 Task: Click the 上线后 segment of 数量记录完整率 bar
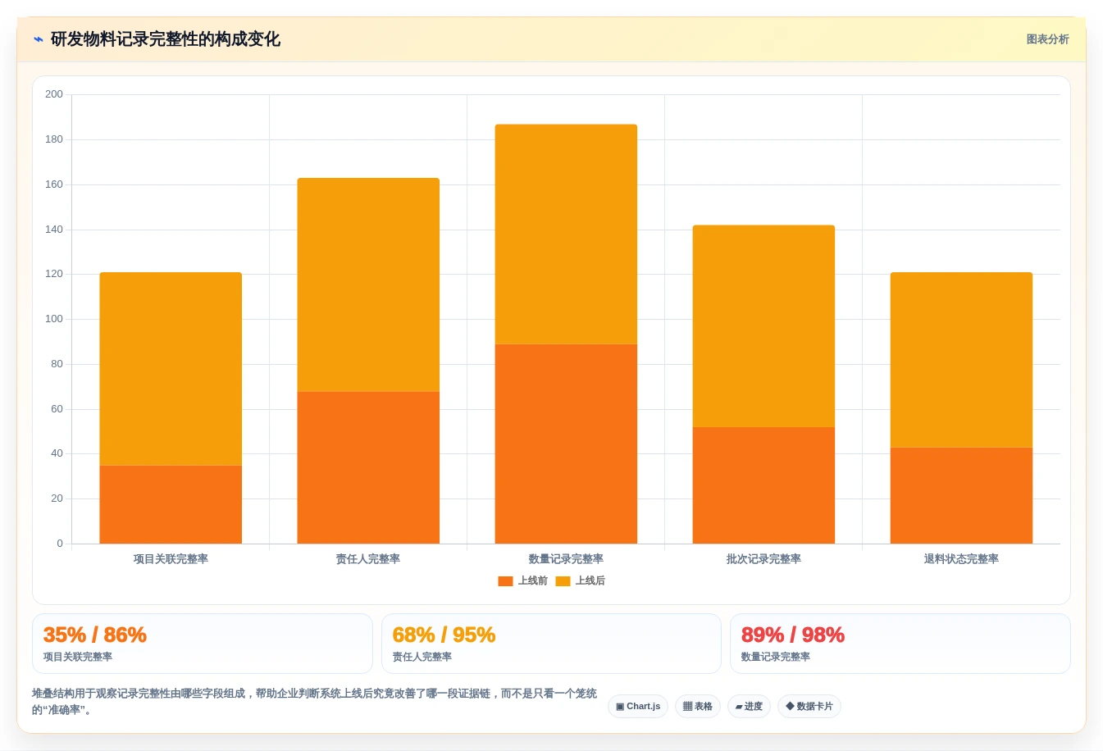click(x=566, y=234)
